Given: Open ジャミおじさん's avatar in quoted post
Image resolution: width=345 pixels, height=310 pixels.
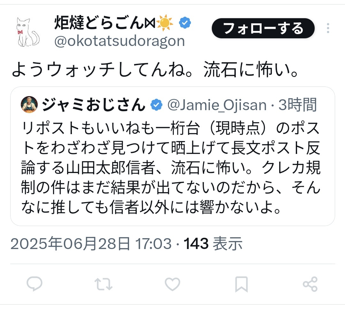Looking at the screenshot, I should tap(29, 104).
